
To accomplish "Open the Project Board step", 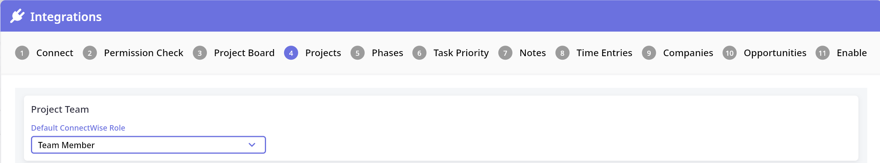I will coord(244,53).
